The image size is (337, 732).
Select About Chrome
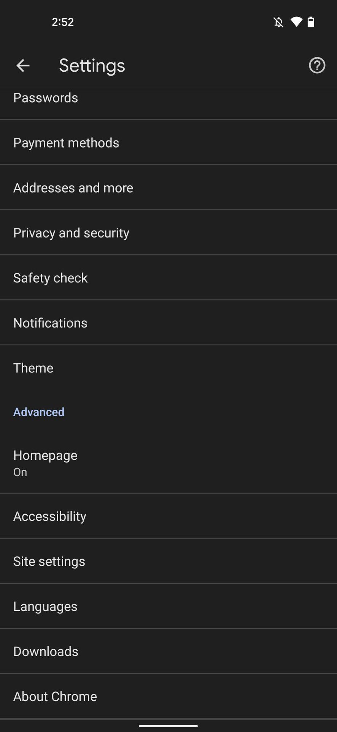click(55, 696)
